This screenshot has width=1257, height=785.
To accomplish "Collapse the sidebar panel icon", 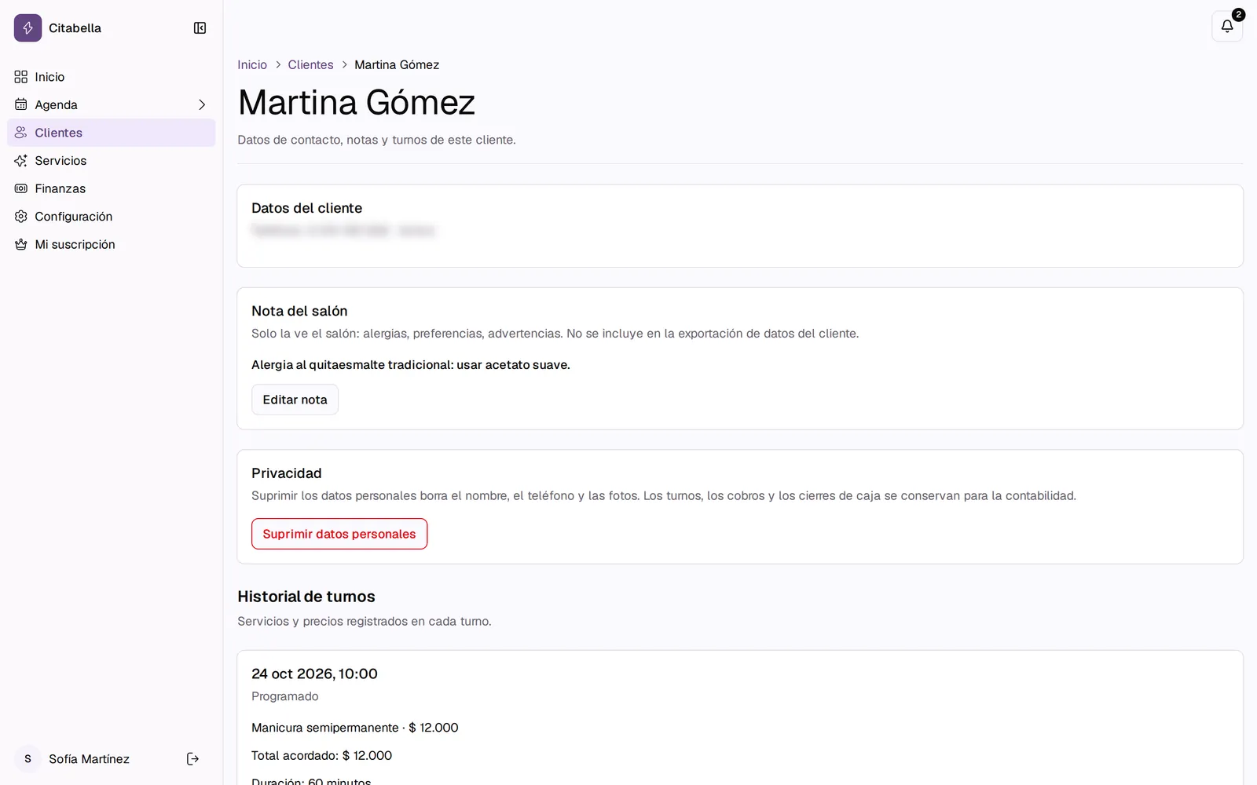I will (x=200, y=28).
